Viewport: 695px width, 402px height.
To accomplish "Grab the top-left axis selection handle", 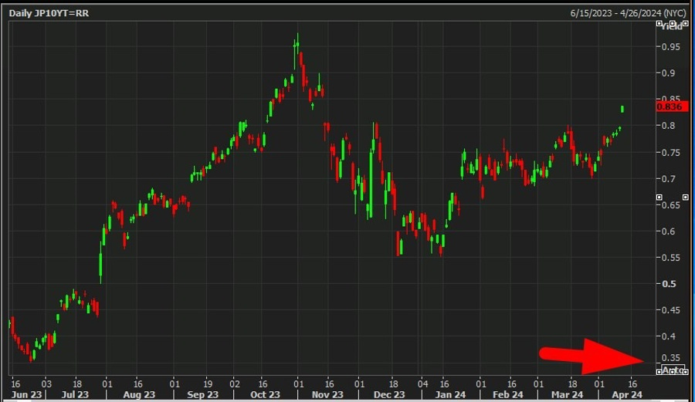I will pyautogui.click(x=659, y=23).
